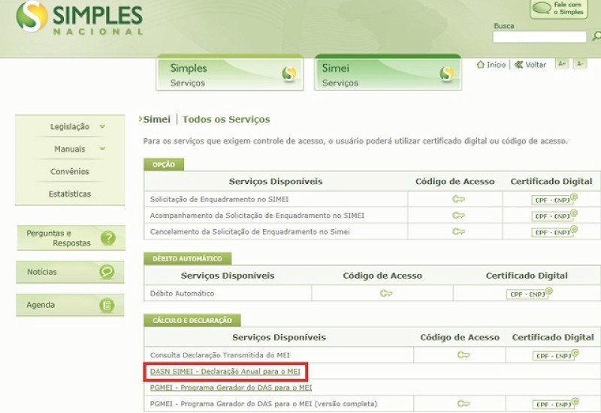The image size is (601, 413).
Task: Open PGMEI Programa Gerador do DAS link
Action: [x=231, y=387]
